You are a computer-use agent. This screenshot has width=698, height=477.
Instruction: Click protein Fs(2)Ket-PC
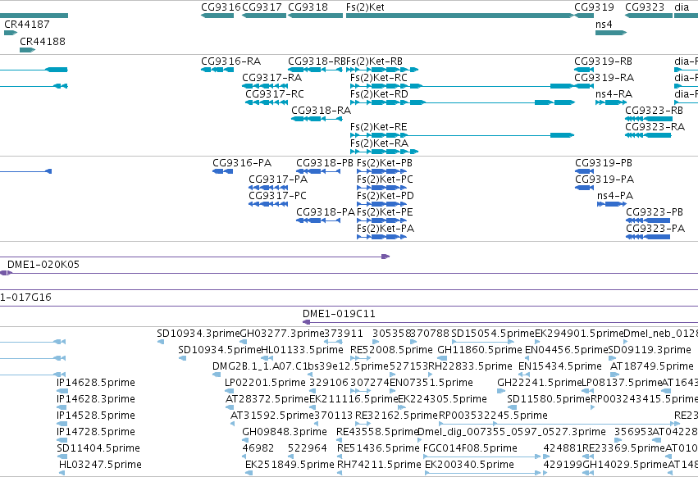385,179
